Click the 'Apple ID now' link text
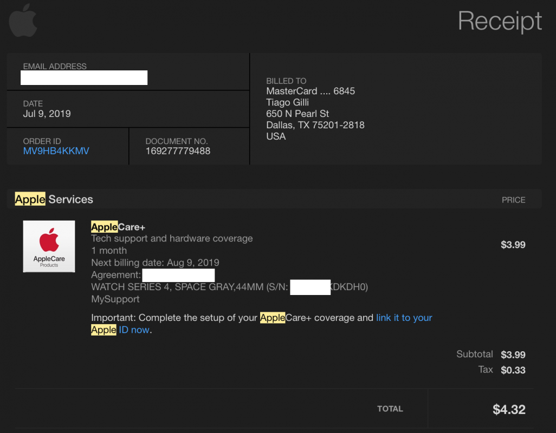Screen dimensions: 556x433 click(x=120, y=330)
